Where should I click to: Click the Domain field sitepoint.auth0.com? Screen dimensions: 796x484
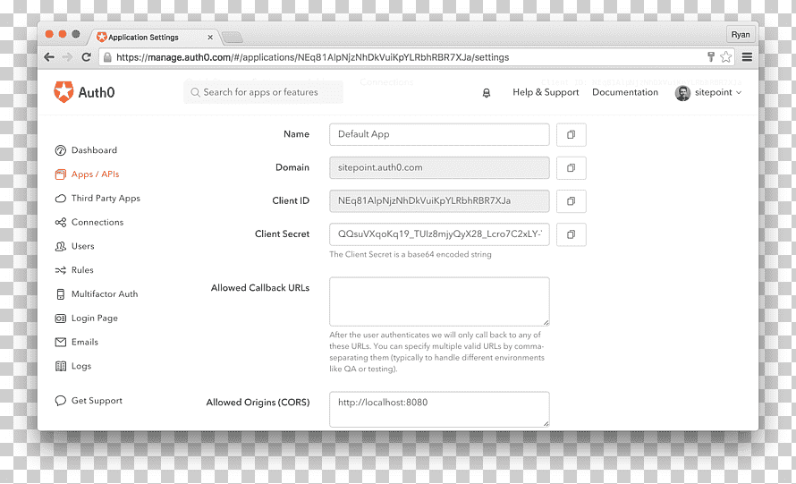439,167
